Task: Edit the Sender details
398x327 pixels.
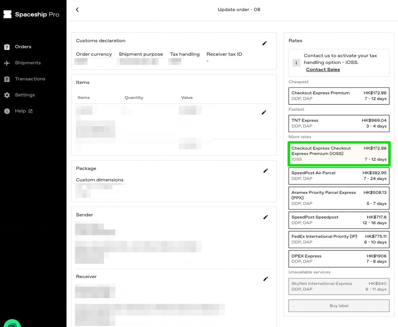Action: click(265, 217)
